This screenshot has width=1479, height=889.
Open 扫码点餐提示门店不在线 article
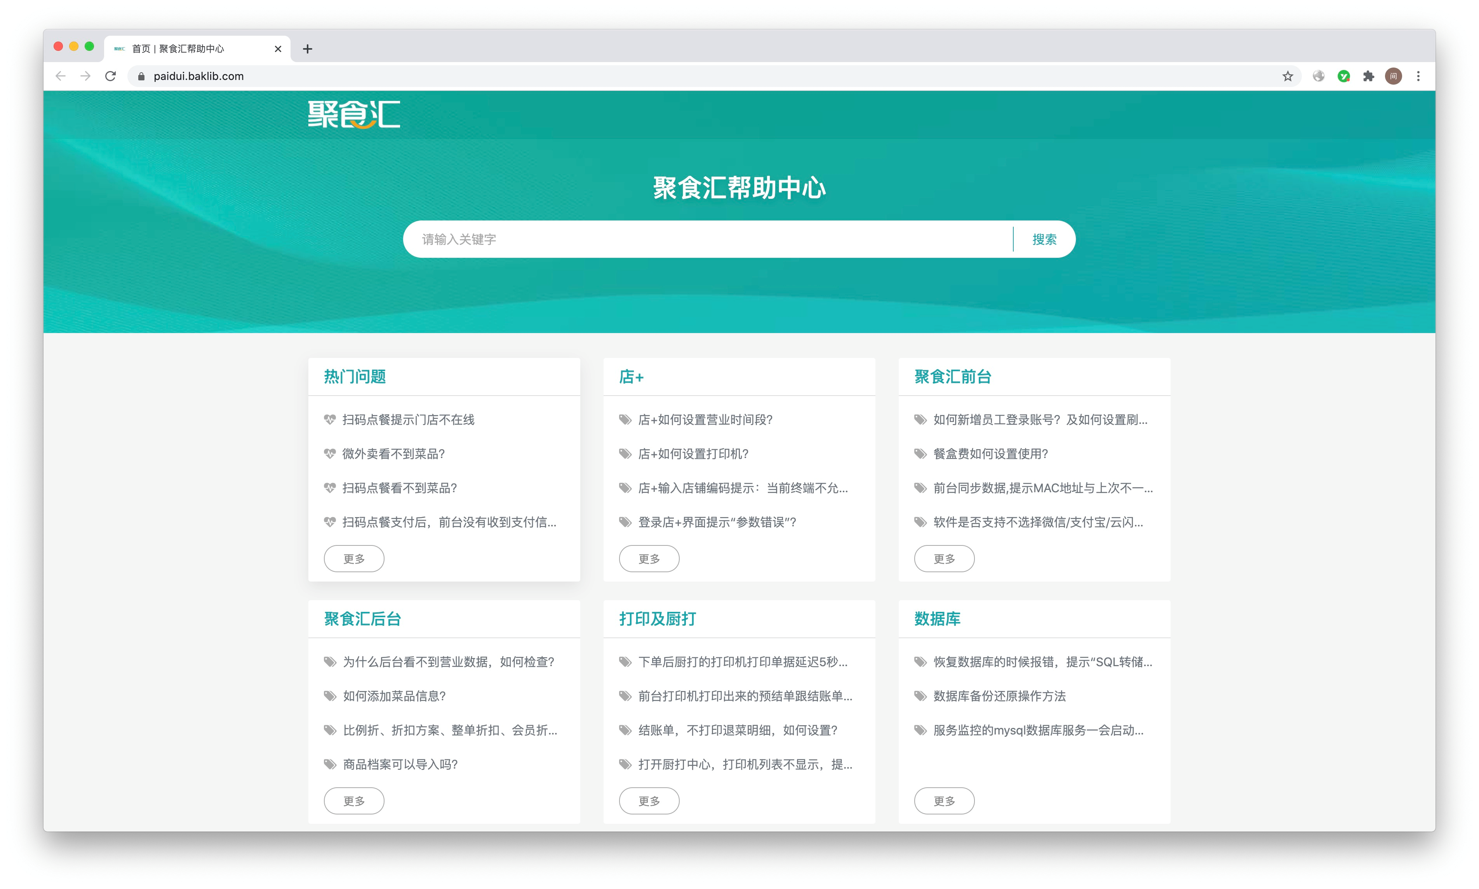tap(408, 420)
